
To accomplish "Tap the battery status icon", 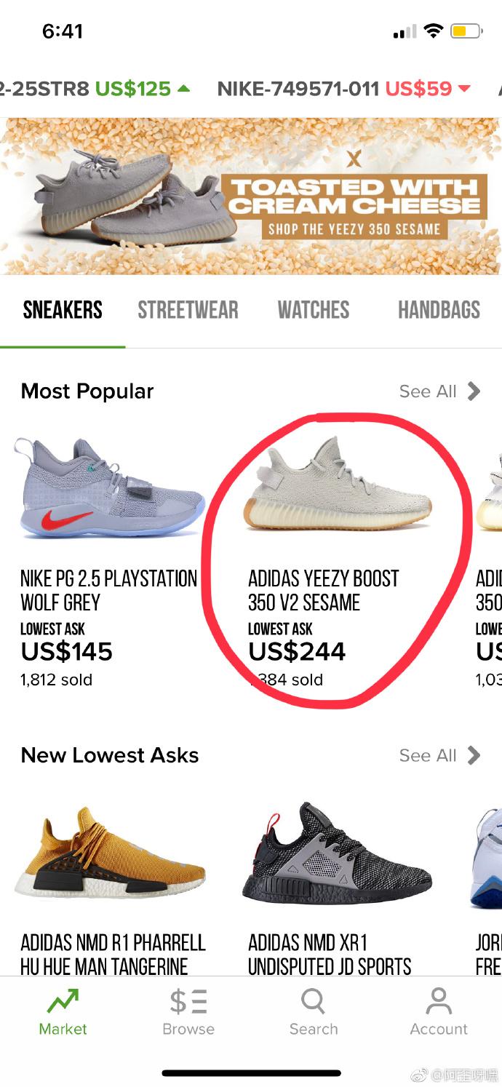I will tap(466, 31).
